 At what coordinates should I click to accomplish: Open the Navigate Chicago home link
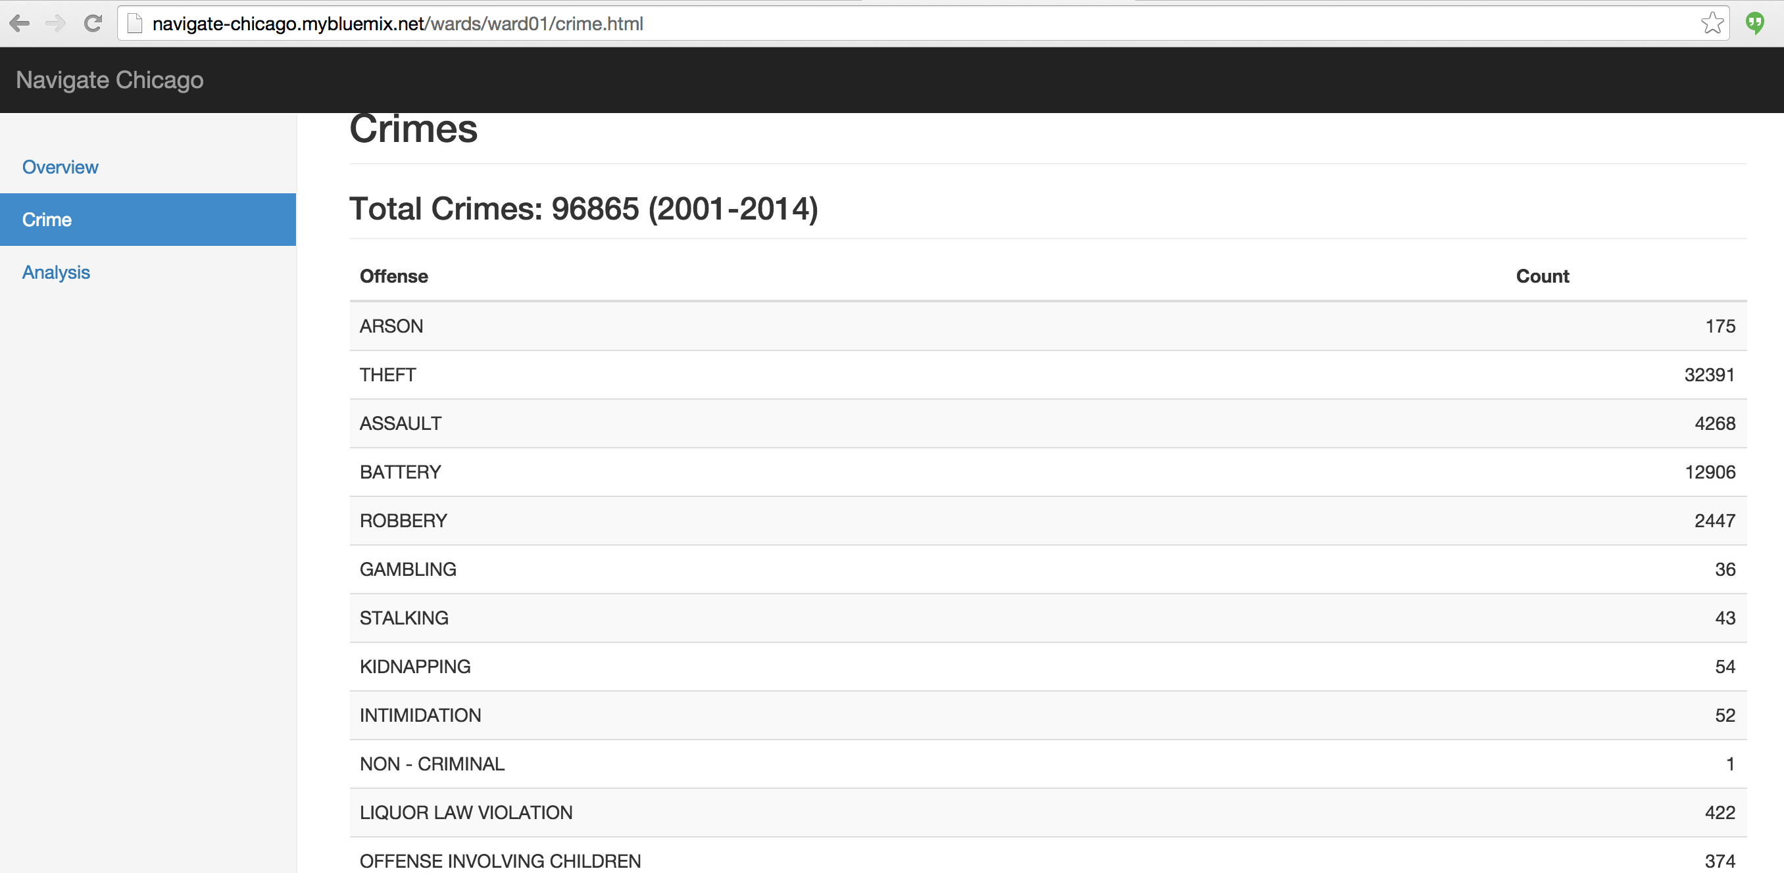tap(109, 80)
